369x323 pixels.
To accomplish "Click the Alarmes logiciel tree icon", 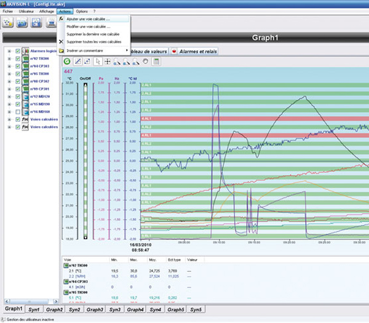I will [x=25, y=51].
